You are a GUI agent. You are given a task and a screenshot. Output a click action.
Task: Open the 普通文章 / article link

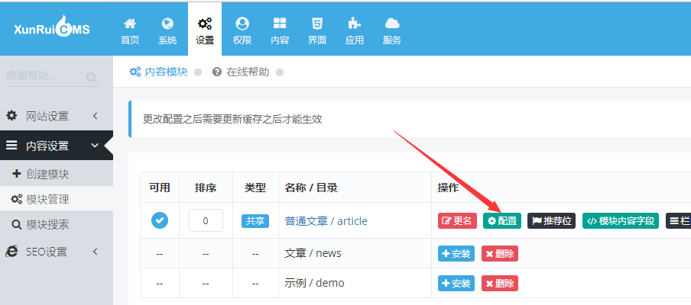coord(326,220)
